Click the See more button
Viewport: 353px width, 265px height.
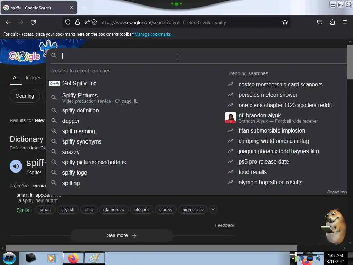pos(122,235)
